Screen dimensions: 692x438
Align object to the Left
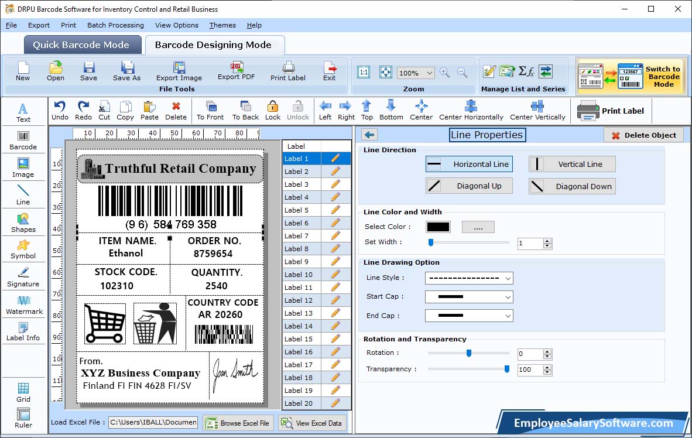326,111
